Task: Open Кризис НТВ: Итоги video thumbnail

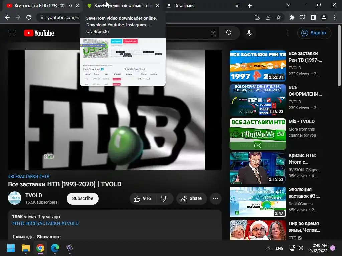Action: [x=258, y=168]
